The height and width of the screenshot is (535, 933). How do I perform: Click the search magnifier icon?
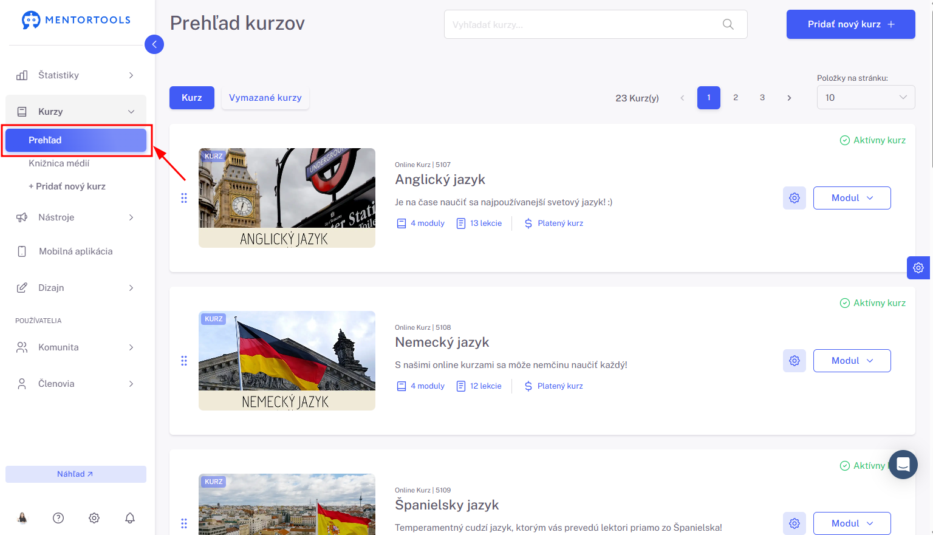click(728, 24)
